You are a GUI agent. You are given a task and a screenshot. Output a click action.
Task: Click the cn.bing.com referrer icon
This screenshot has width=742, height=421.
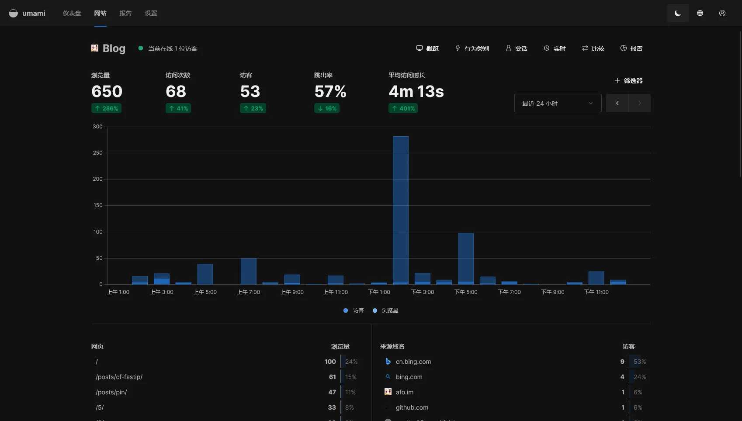[388, 362]
